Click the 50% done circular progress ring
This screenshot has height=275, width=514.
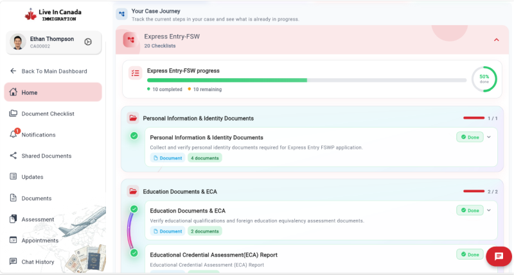tap(484, 79)
